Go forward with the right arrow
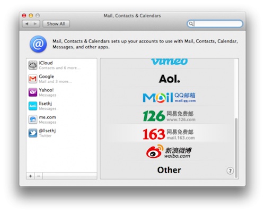265x213 pixels. click(36, 24)
